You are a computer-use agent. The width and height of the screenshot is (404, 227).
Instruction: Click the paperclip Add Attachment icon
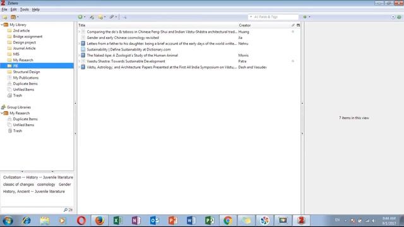112,17
